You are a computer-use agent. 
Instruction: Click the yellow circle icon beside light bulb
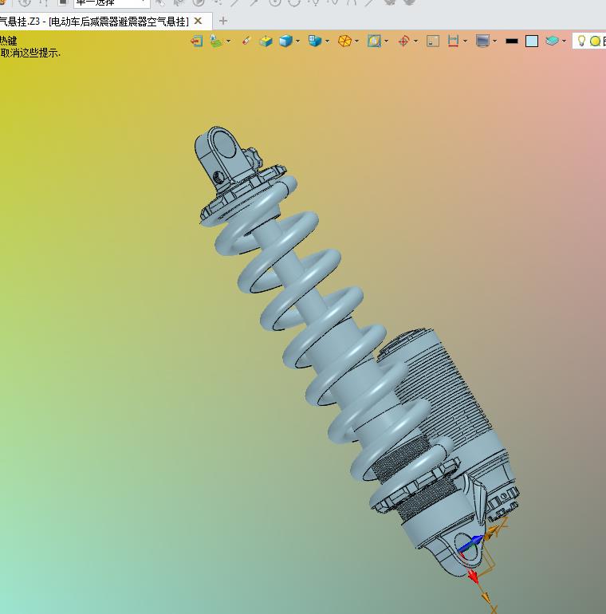click(x=595, y=41)
